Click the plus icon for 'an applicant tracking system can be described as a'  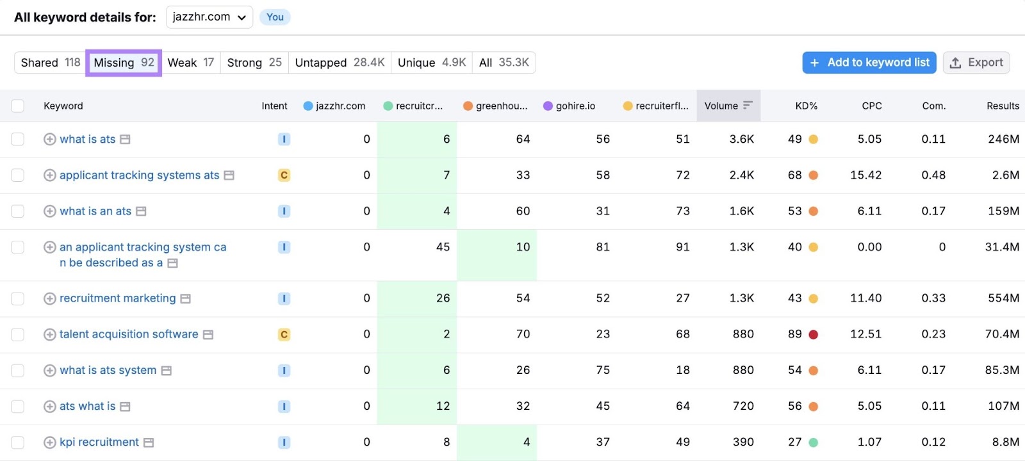click(x=49, y=247)
